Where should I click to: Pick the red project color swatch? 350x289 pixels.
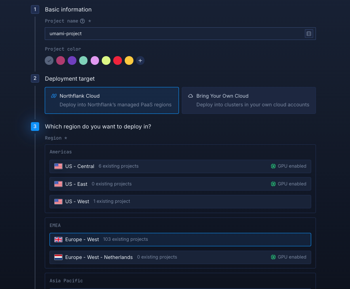click(x=118, y=60)
